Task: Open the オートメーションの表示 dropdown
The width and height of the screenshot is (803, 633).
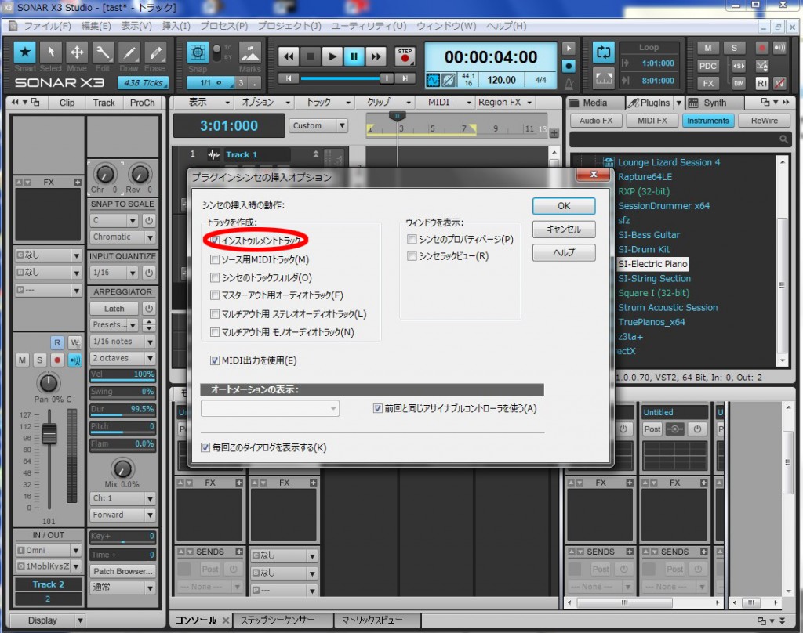Action: [271, 408]
